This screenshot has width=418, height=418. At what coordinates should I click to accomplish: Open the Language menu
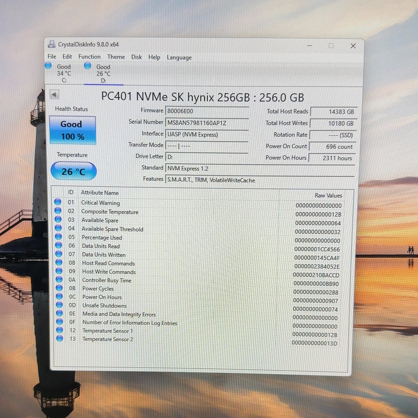[179, 57]
